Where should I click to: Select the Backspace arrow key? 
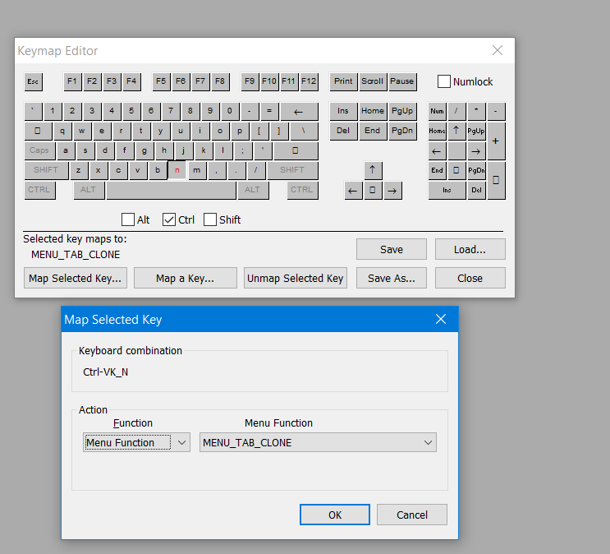(300, 111)
